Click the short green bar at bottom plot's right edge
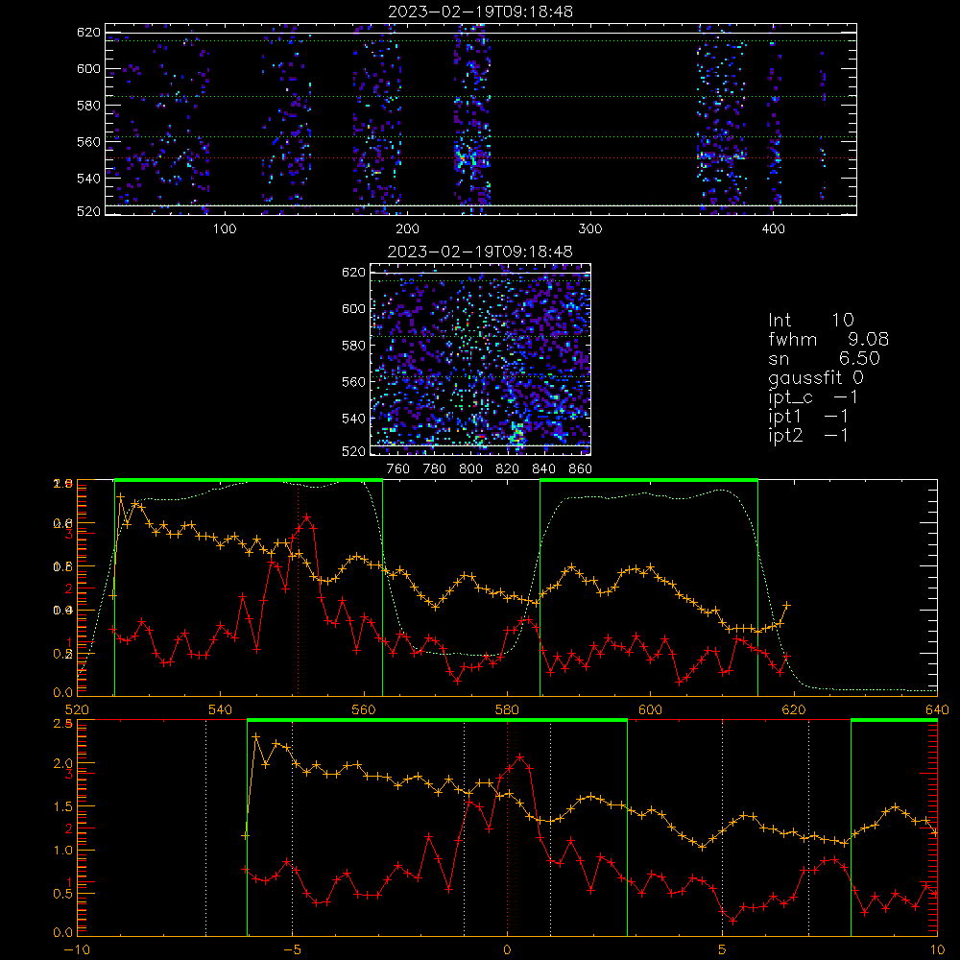Viewport: 960px width, 960px height. coord(894,721)
